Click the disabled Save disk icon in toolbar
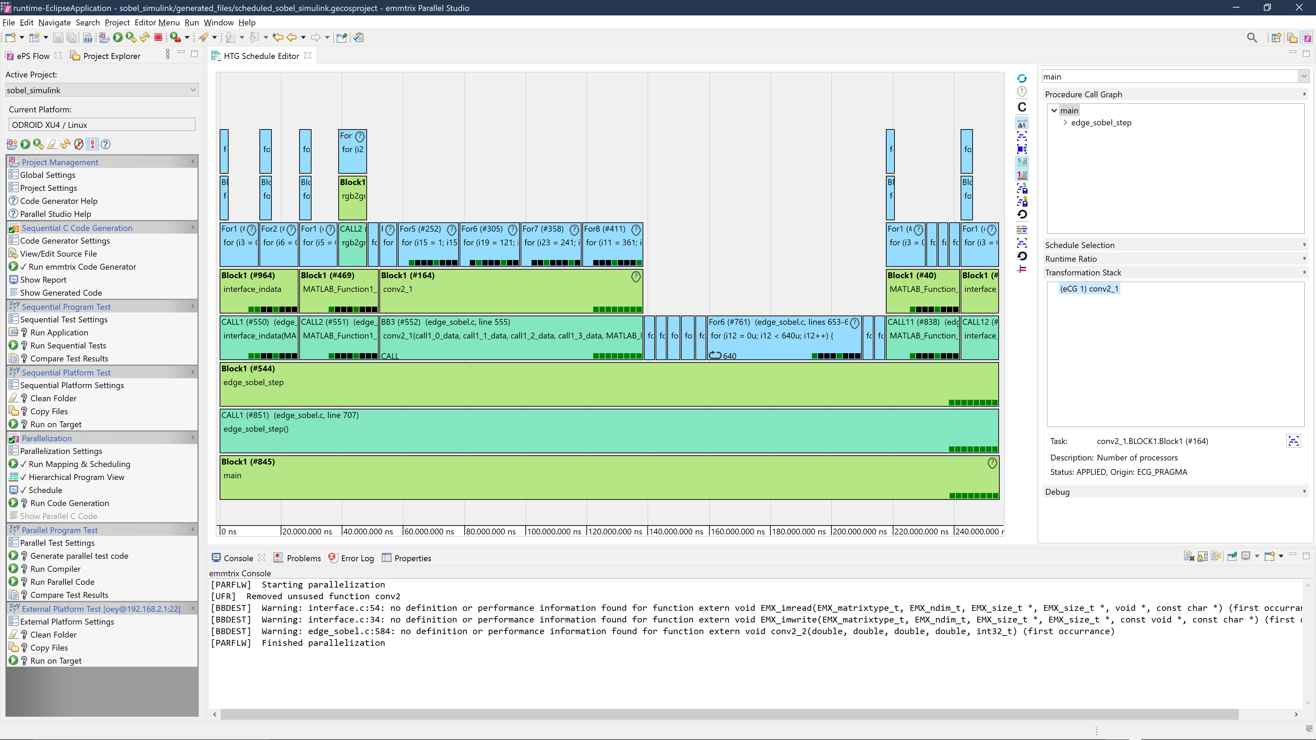This screenshot has height=740, width=1316. [58, 37]
